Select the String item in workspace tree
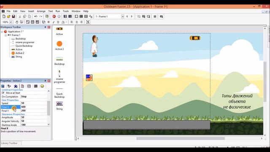Viewport: 270px width, 152px height. [19, 57]
